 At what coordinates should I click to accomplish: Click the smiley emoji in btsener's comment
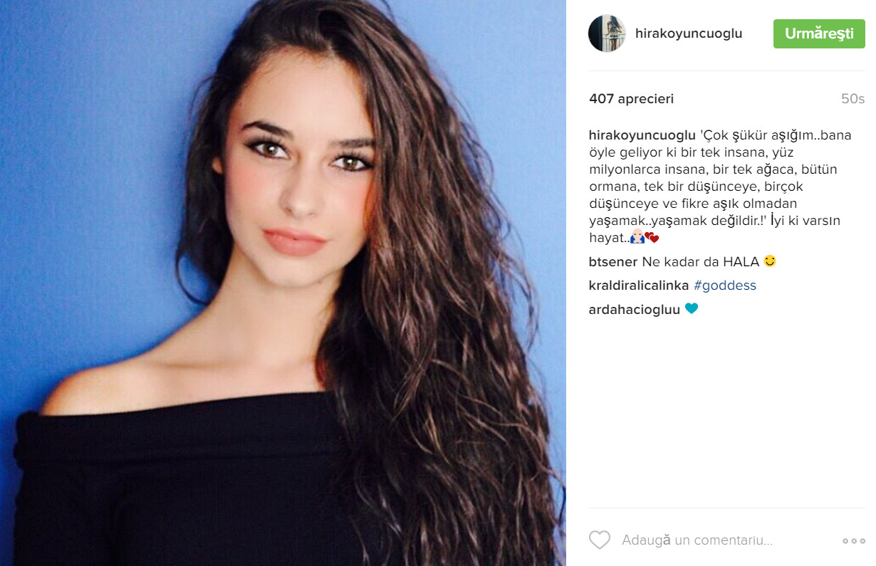click(x=769, y=261)
